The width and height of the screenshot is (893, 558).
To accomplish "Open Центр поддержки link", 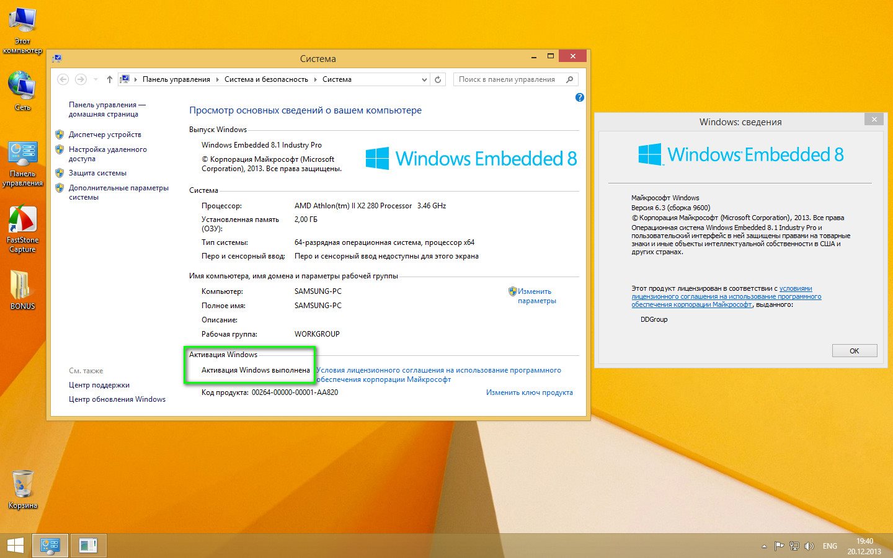I will [99, 385].
